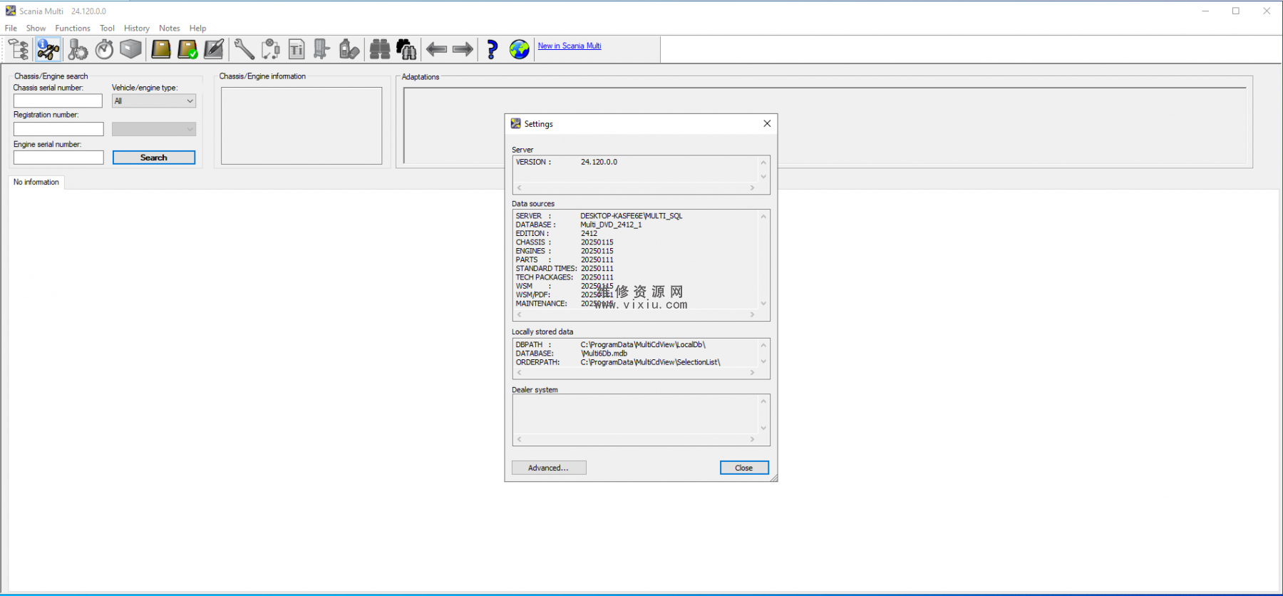Open the File menu
The height and width of the screenshot is (596, 1283).
click(x=11, y=29)
